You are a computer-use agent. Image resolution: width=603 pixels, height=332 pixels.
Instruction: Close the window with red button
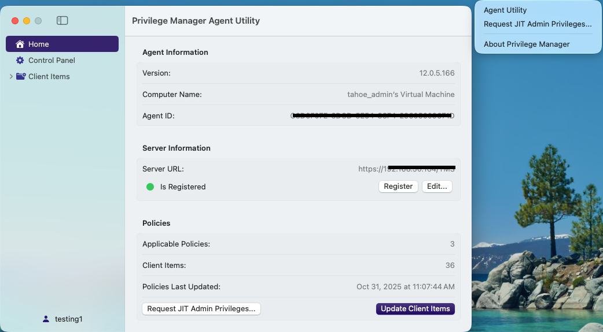point(15,21)
